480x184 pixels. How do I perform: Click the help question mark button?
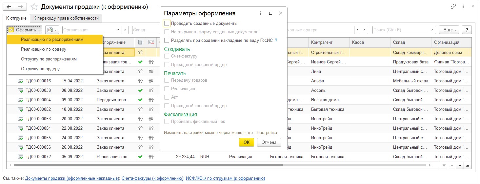pos(467,30)
